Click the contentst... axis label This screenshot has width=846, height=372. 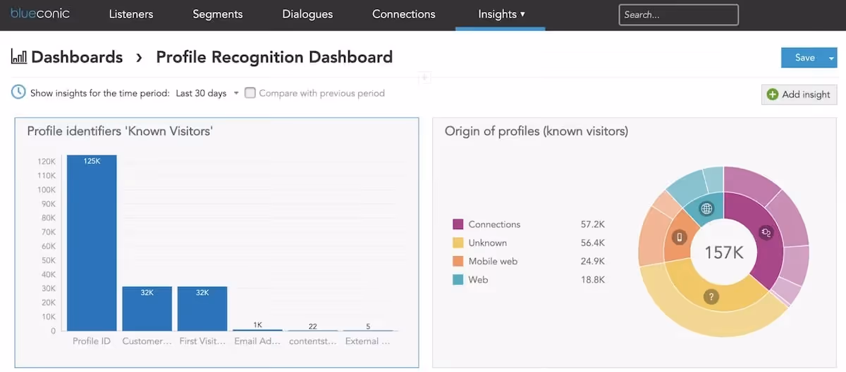tap(312, 342)
